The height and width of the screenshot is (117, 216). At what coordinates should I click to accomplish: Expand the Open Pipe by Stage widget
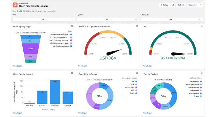[x=72, y=26]
